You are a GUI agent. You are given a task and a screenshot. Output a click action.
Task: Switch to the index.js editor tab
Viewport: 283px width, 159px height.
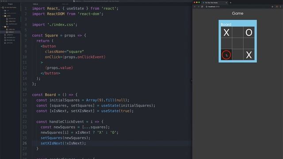pyautogui.click(x=35, y=4)
